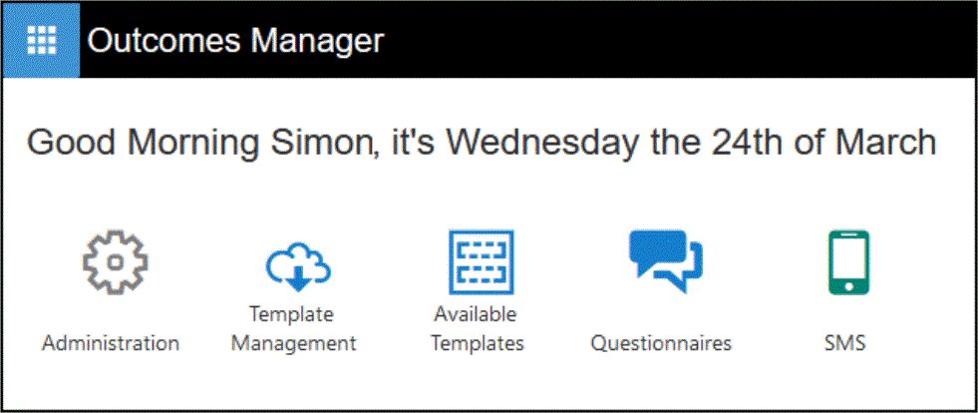Click the SMS mobile phone icon
This screenshot has height=413, width=978.
click(848, 262)
